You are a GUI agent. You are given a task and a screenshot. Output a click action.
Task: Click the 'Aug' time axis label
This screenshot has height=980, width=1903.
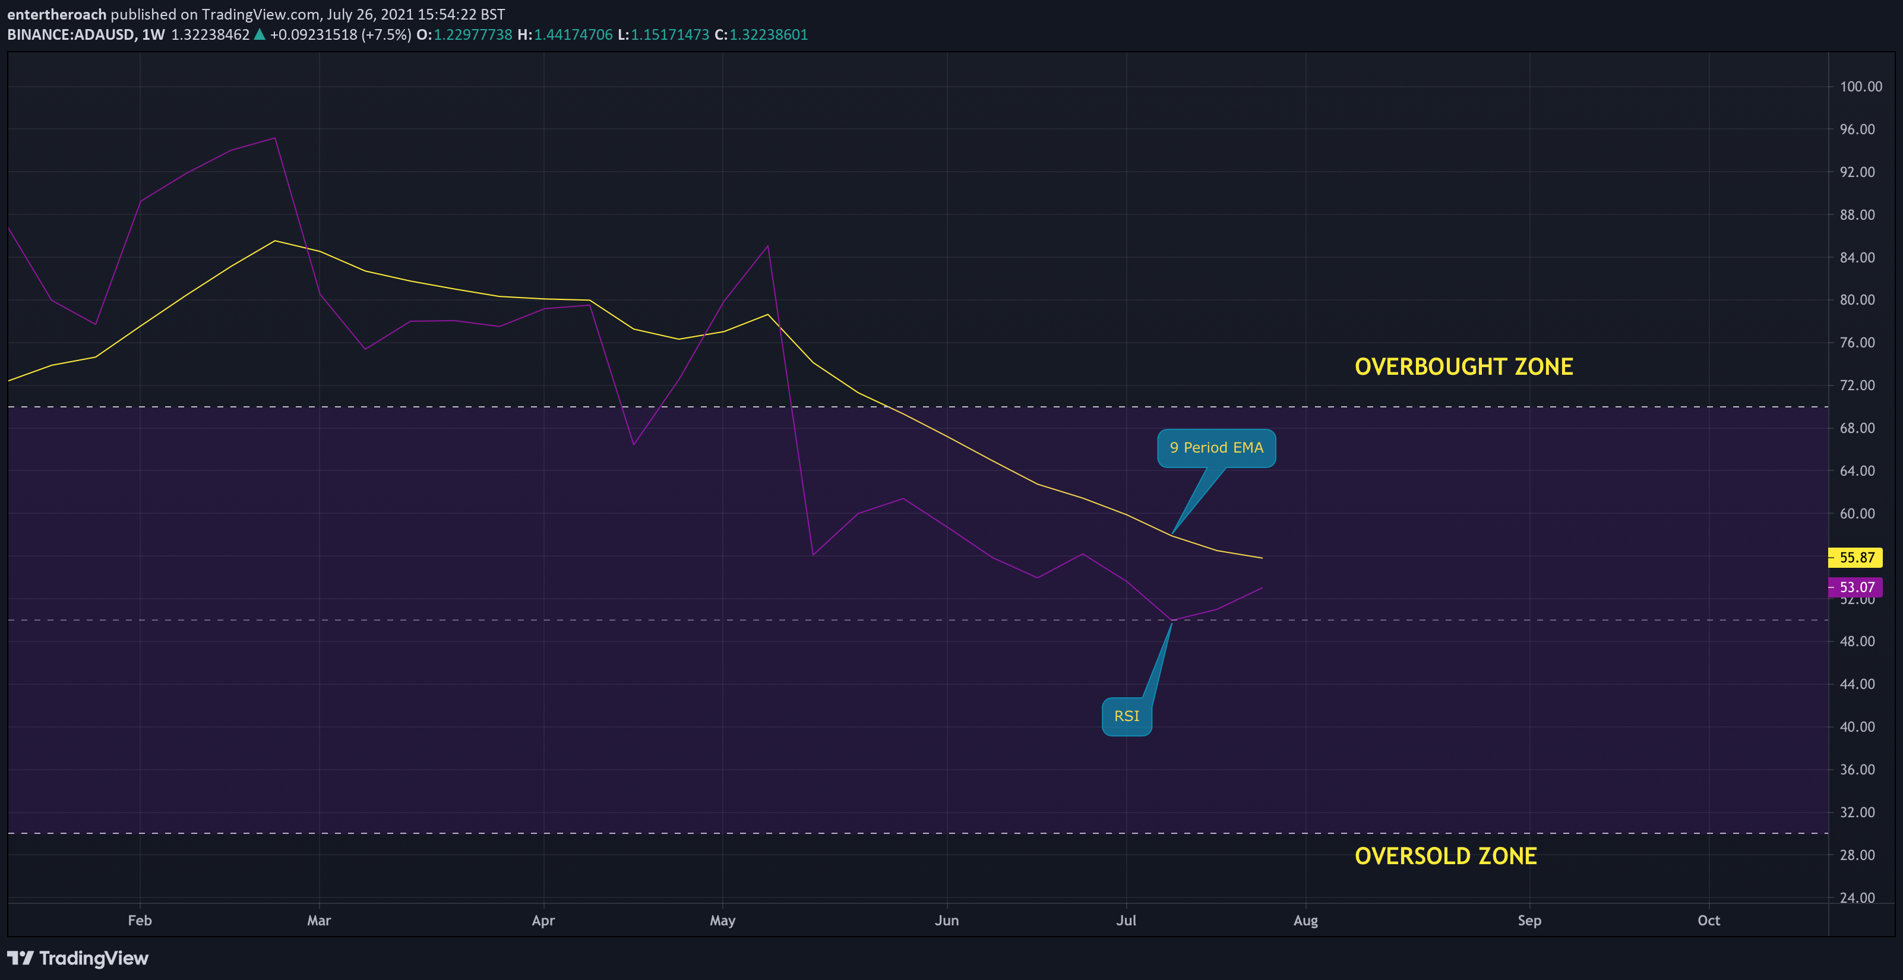coord(1305,920)
